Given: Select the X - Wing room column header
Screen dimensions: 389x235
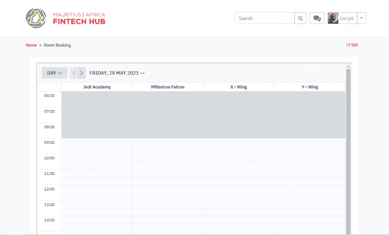Looking at the screenshot, I should [239, 87].
